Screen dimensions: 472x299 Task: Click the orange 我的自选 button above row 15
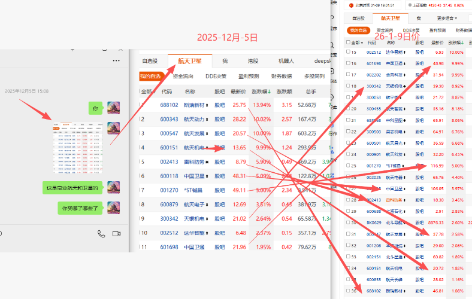[359, 30]
